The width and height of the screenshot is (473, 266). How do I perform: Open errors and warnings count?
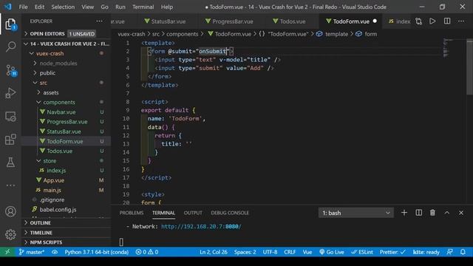(147, 252)
